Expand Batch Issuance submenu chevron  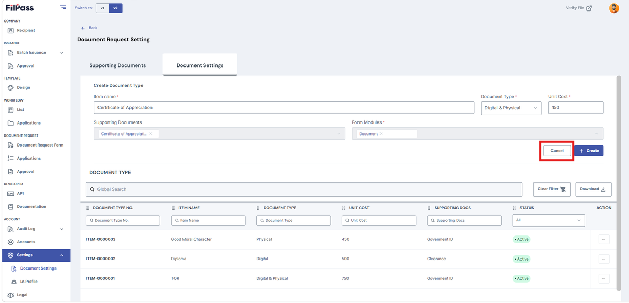62,53
